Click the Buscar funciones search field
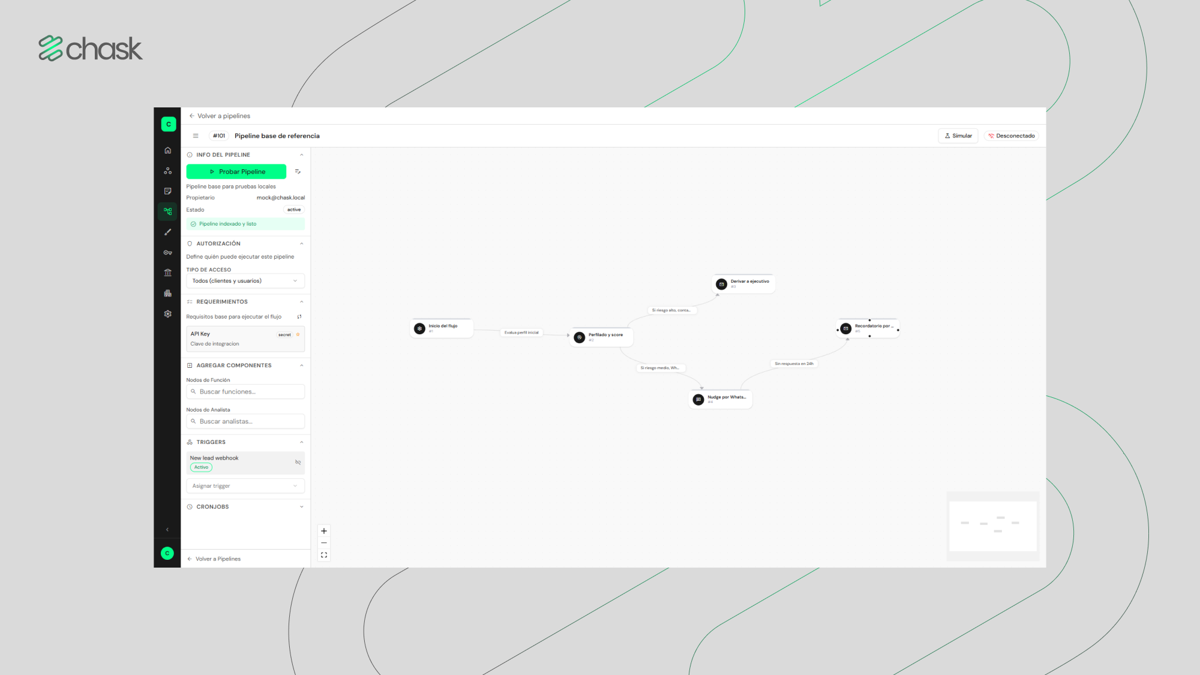This screenshot has width=1200, height=675. tap(245, 392)
